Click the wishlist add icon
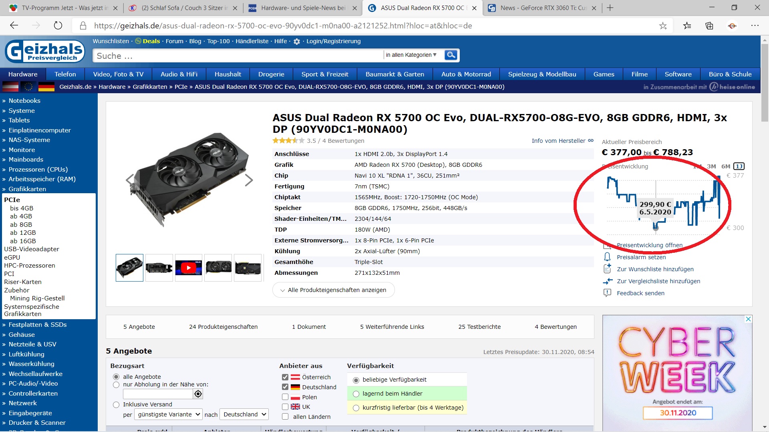 pos(607,268)
